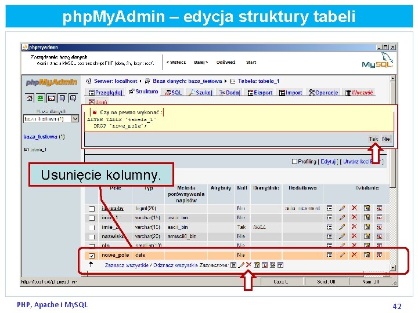This screenshot has width=418, height=313.
Task: Open the Eksport tab
Action: tap(260, 92)
